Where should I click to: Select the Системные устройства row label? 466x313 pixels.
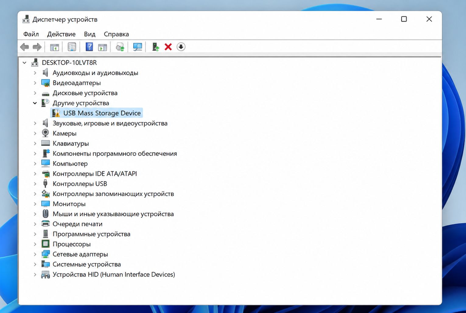(x=87, y=264)
